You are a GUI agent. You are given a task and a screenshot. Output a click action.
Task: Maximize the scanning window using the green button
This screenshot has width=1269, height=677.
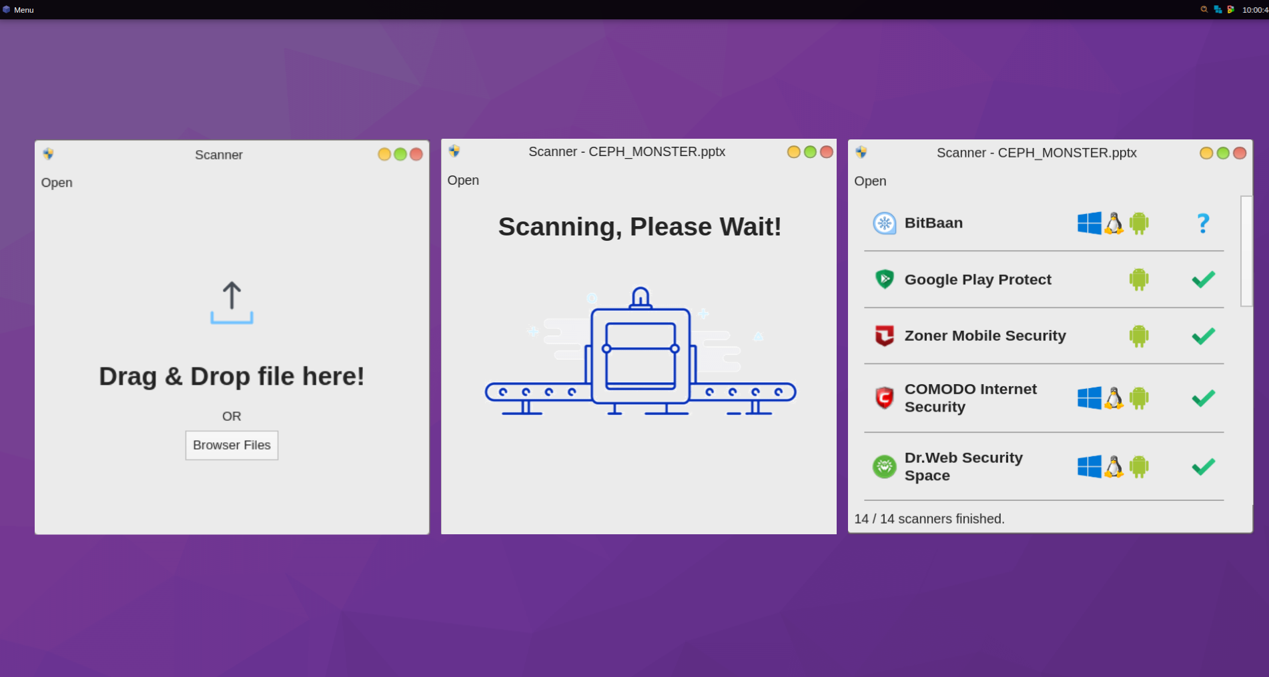810,152
